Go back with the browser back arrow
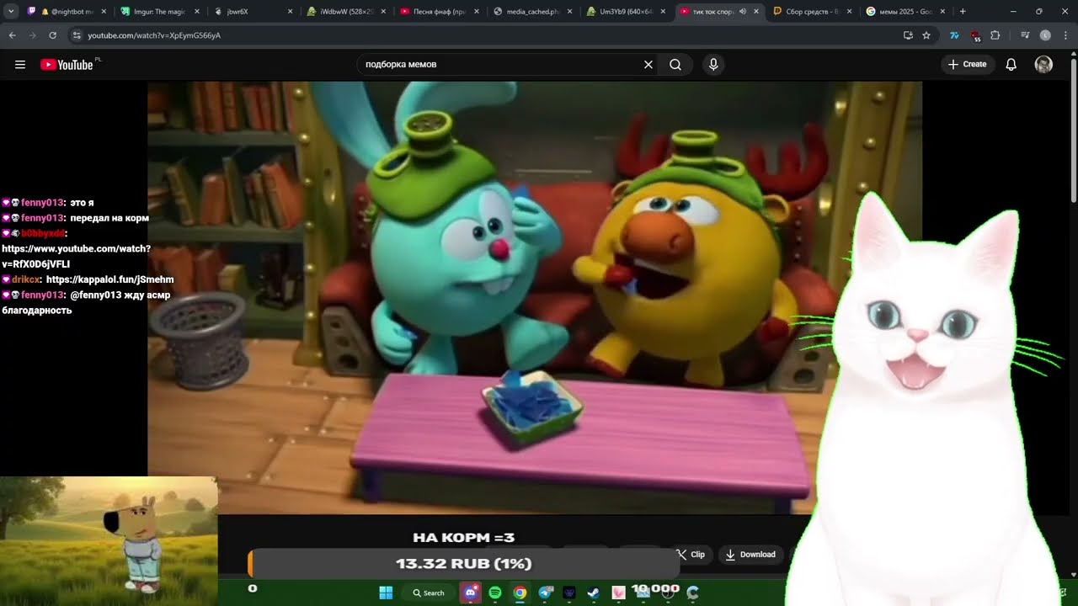Viewport: 1078px width, 606px height. [12, 35]
